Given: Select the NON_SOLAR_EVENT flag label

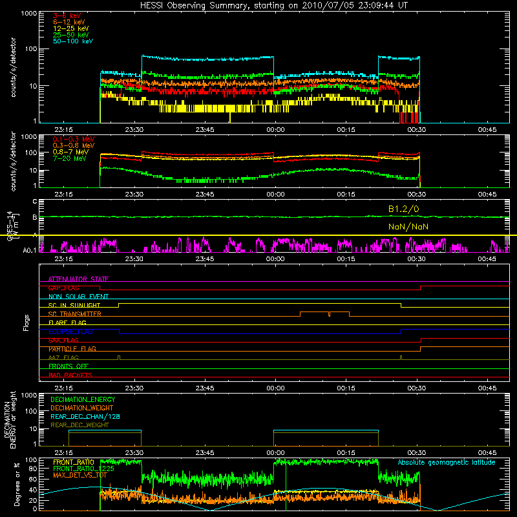Looking at the screenshot, I should coord(78,297).
